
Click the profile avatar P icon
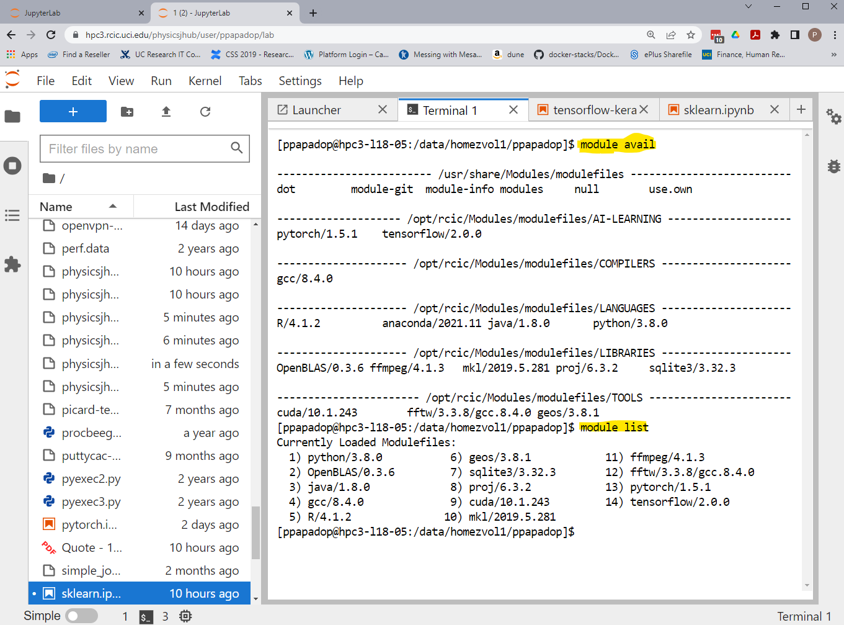click(815, 35)
